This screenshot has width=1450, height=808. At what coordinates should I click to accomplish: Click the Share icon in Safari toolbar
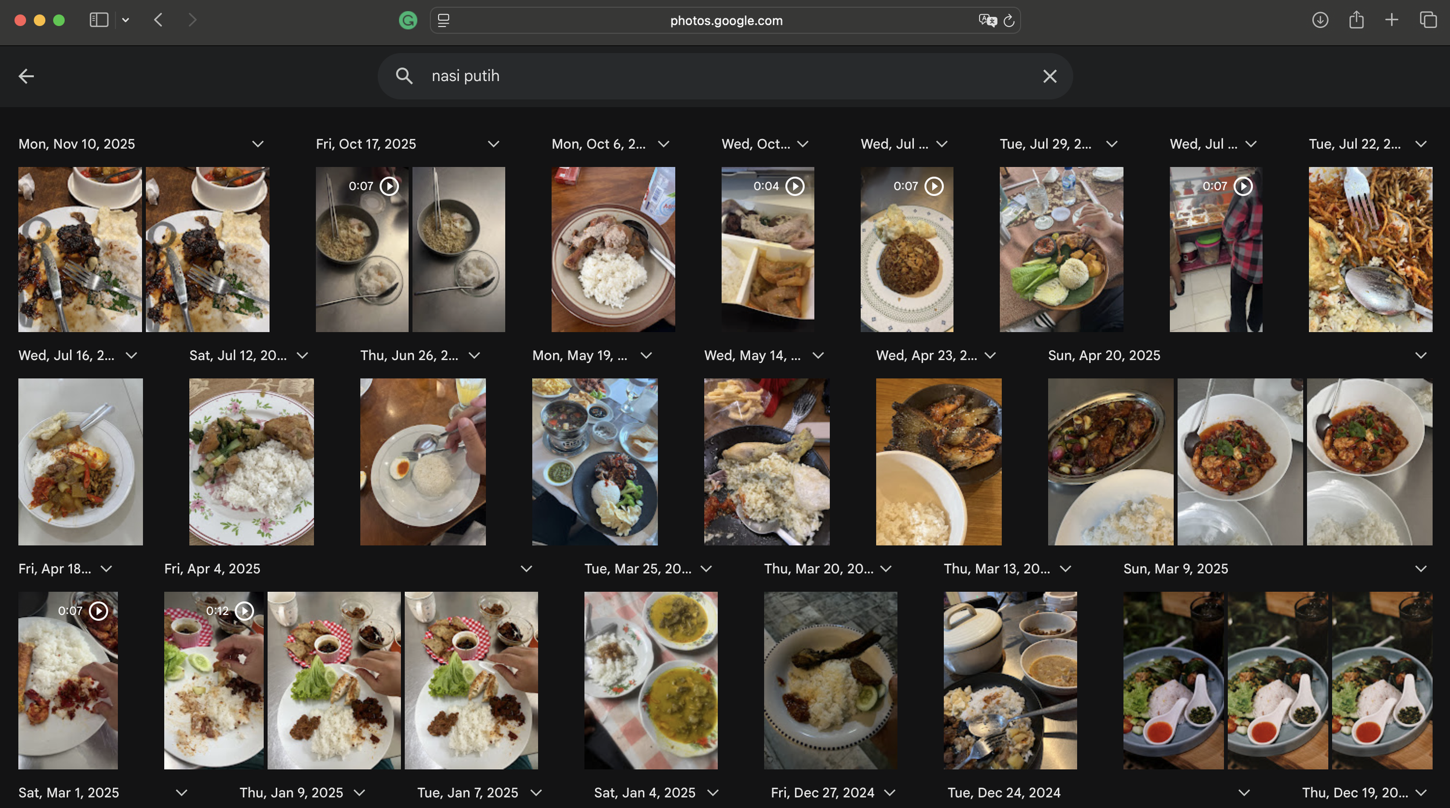pyautogui.click(x=1356, y=20)
